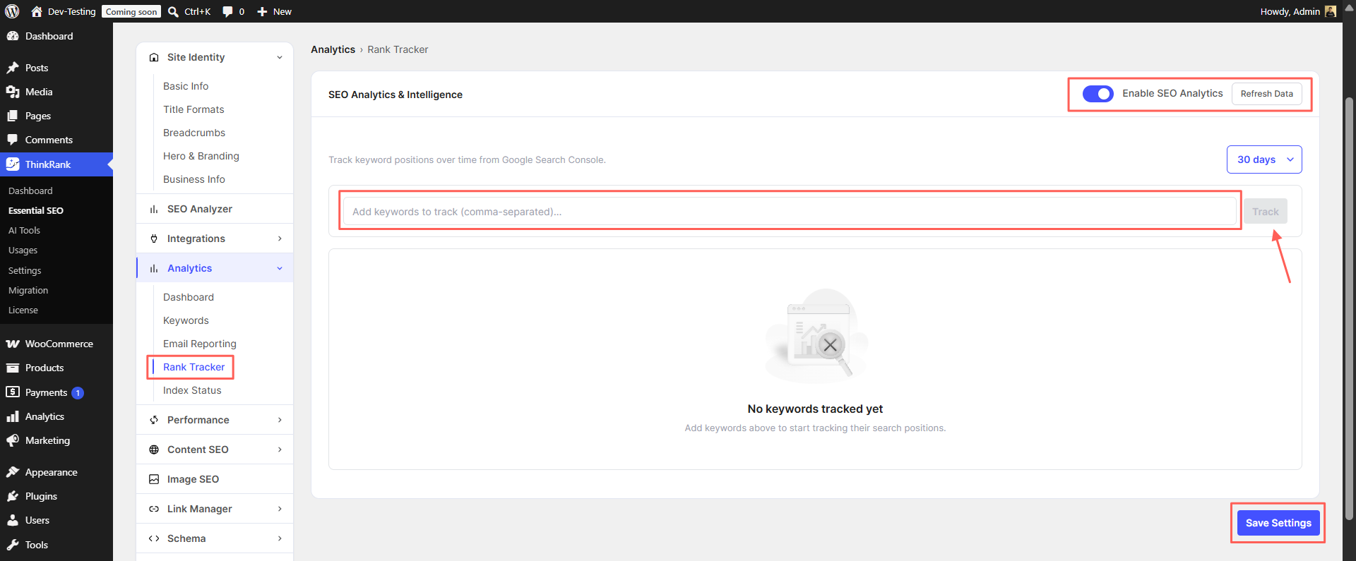Open Index Status submenu item
Screen dimensions: 1356x561
tap(192, 390)
